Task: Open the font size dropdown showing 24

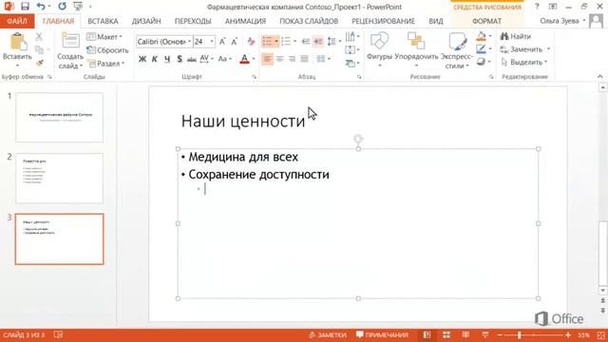Action: (212, 42)
